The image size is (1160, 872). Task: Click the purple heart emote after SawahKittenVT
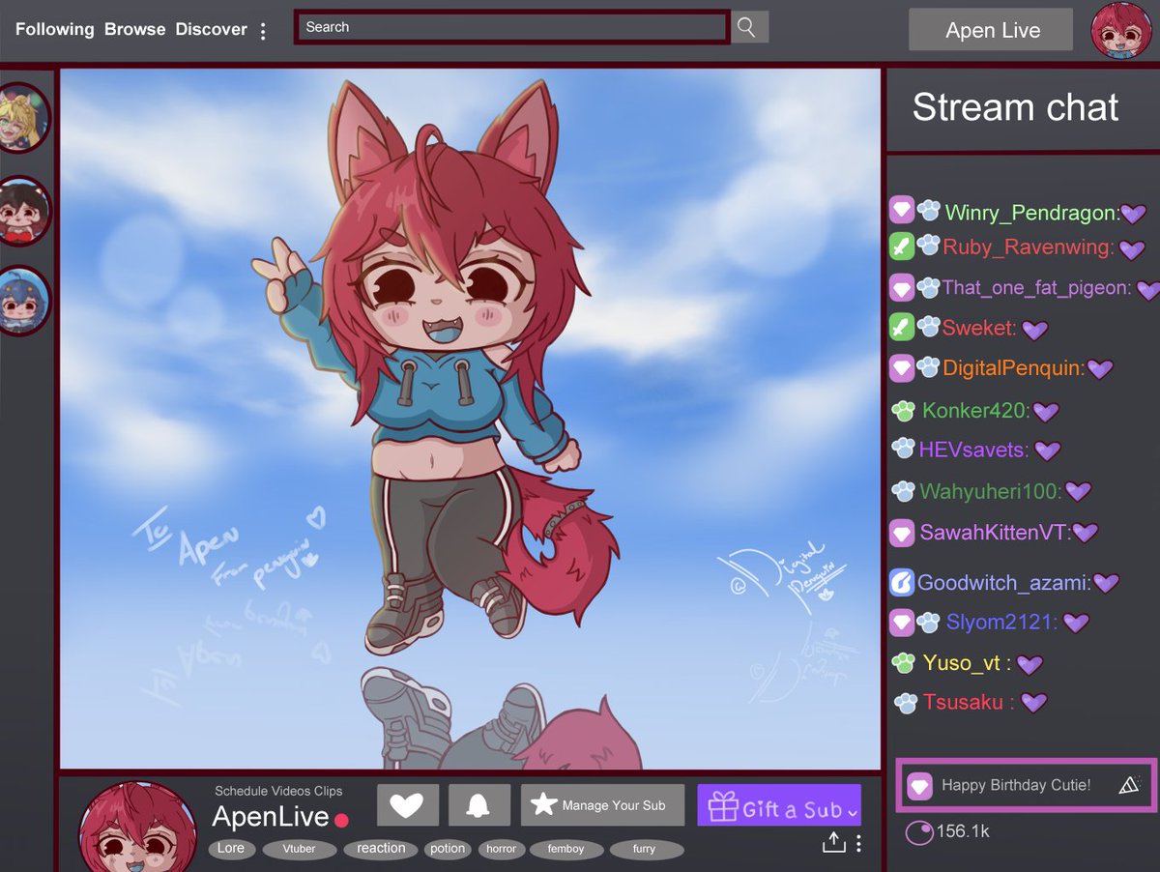click(x=1086, y=533)
